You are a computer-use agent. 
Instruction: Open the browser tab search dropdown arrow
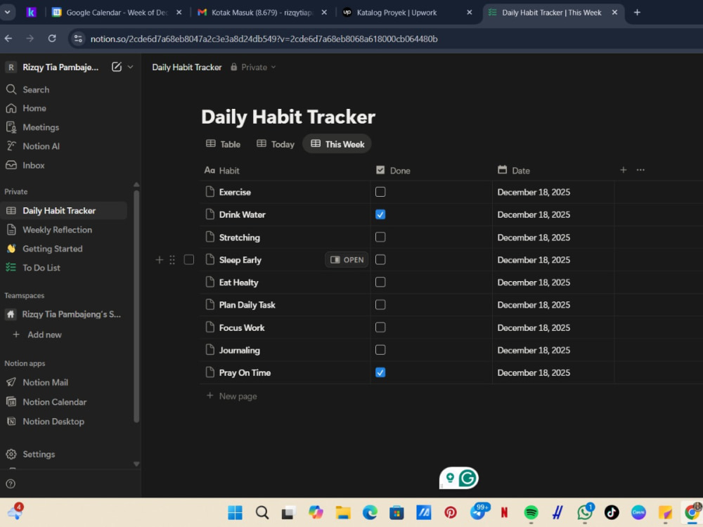click(x=8, y=13)
